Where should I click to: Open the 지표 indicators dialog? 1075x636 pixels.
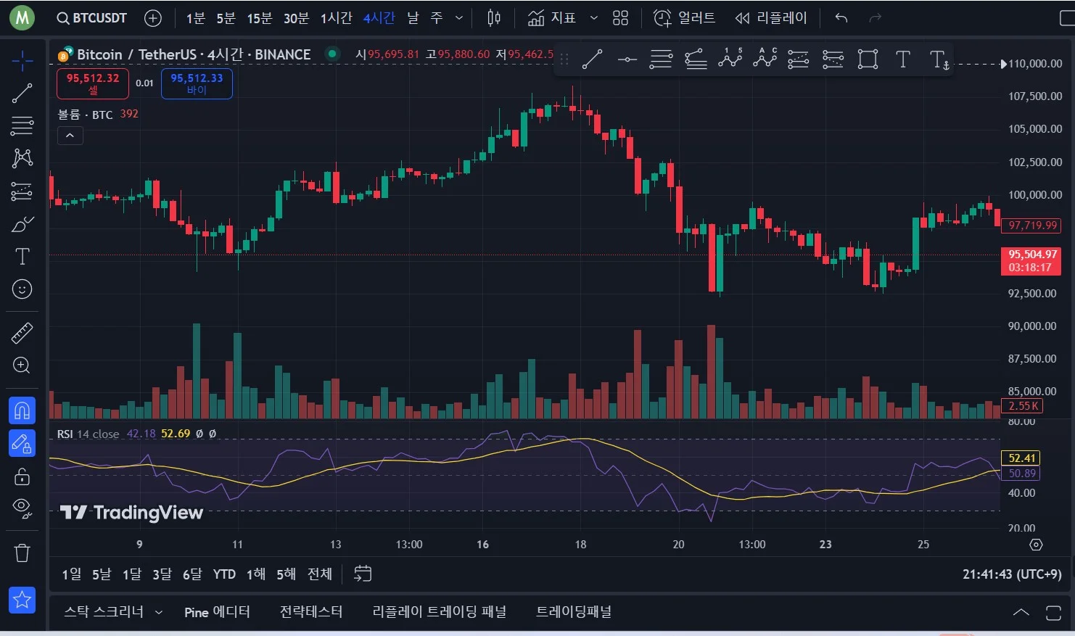pos(552,18)
